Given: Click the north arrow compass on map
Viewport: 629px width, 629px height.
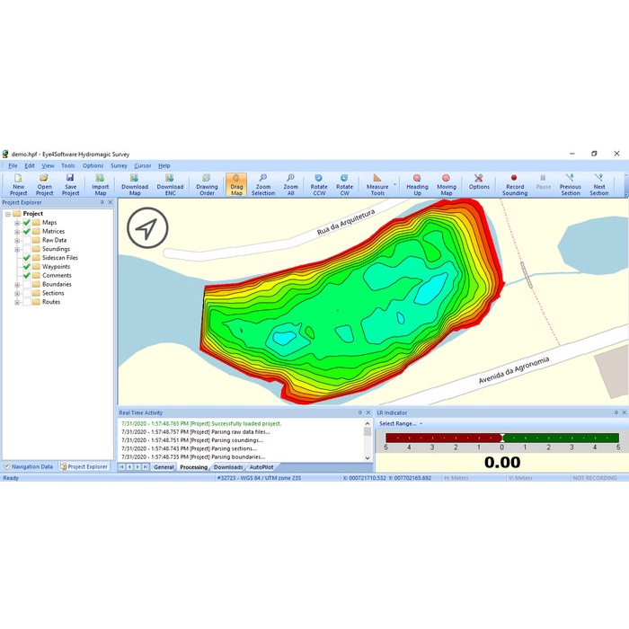Looking at the screenshot, I should (x=147, y=228).
